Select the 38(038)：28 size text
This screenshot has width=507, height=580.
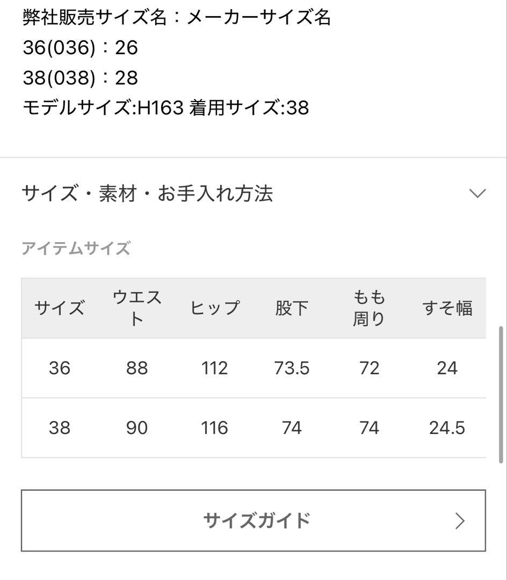point(79,78)
